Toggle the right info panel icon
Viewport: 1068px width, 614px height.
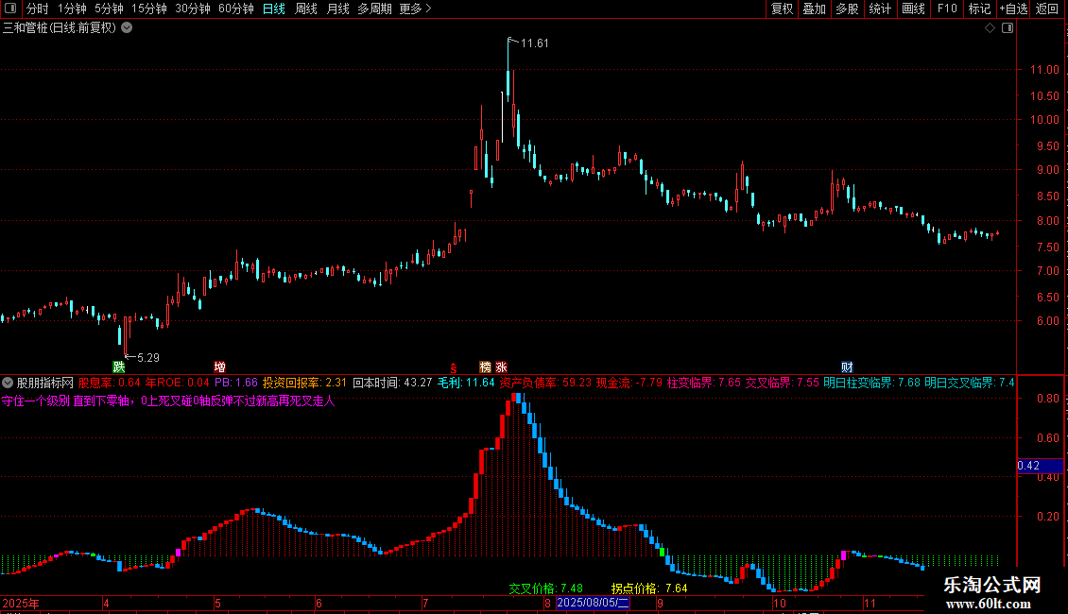point(1008,28)
